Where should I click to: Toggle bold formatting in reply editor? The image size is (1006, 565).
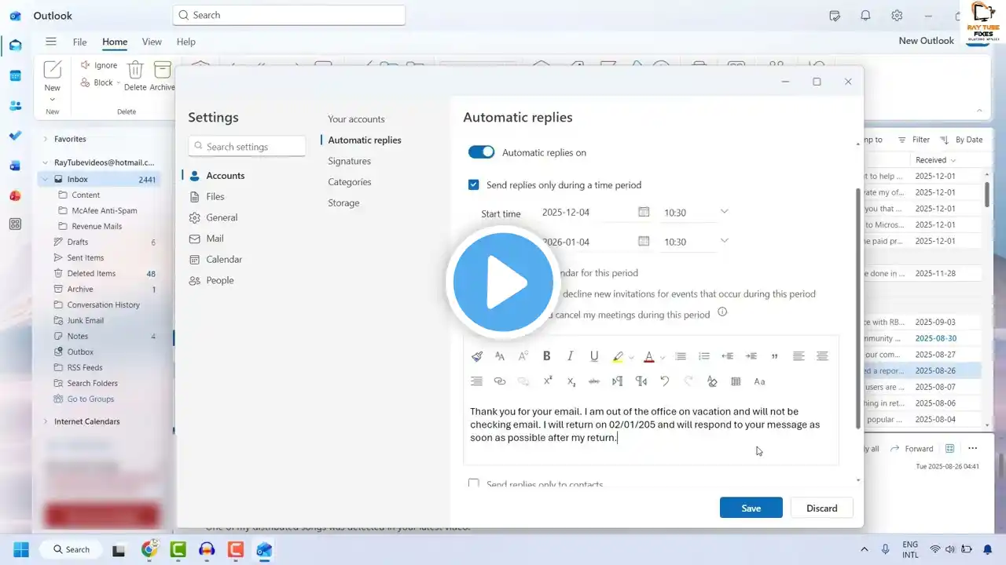pyautogui.click(x=547, y=356)
